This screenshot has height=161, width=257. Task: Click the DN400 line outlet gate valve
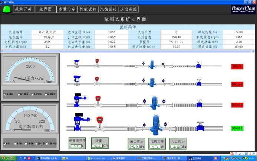pyautogui.click(x=201, y=126)
